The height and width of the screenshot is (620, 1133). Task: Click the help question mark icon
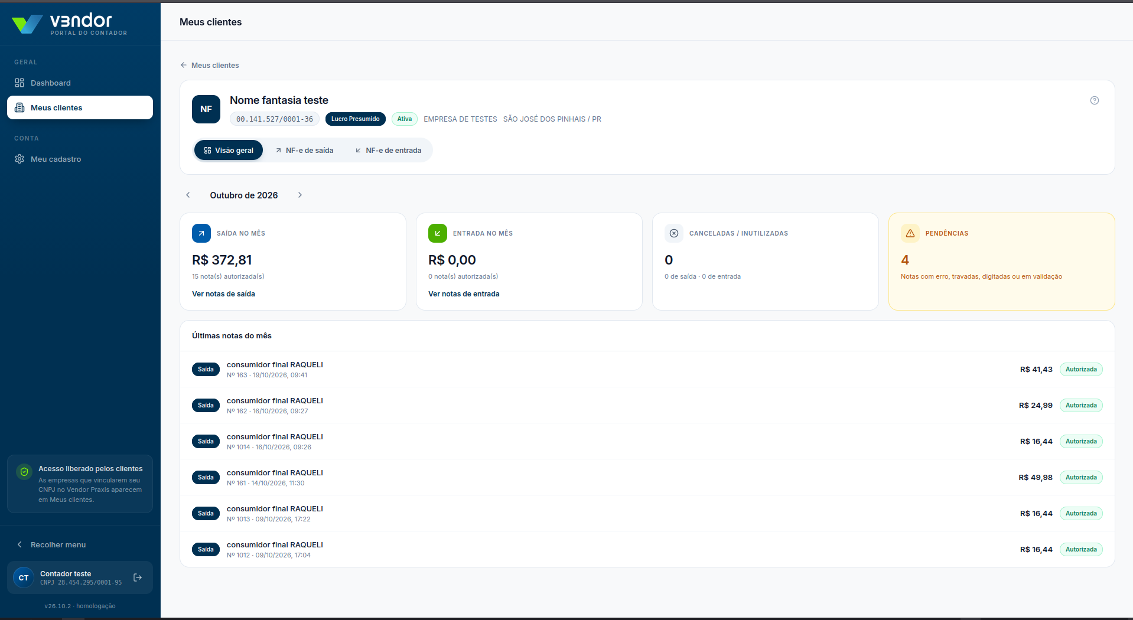pyautogui.click(x=1095, y=100)
